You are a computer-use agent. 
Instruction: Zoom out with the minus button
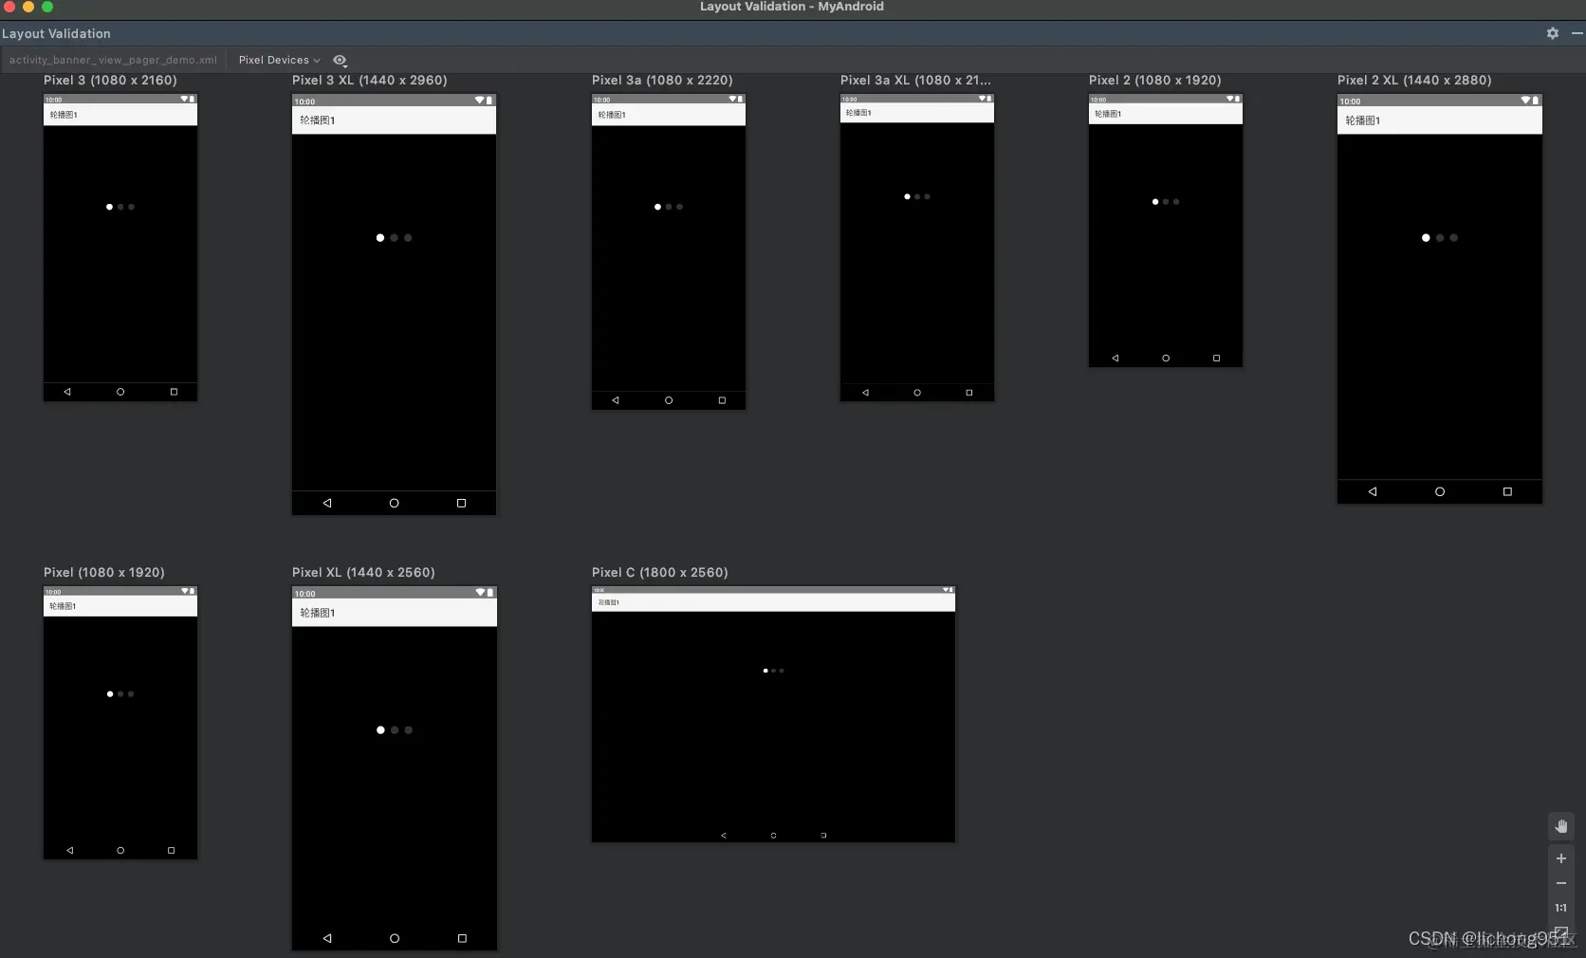[1561, 883]
